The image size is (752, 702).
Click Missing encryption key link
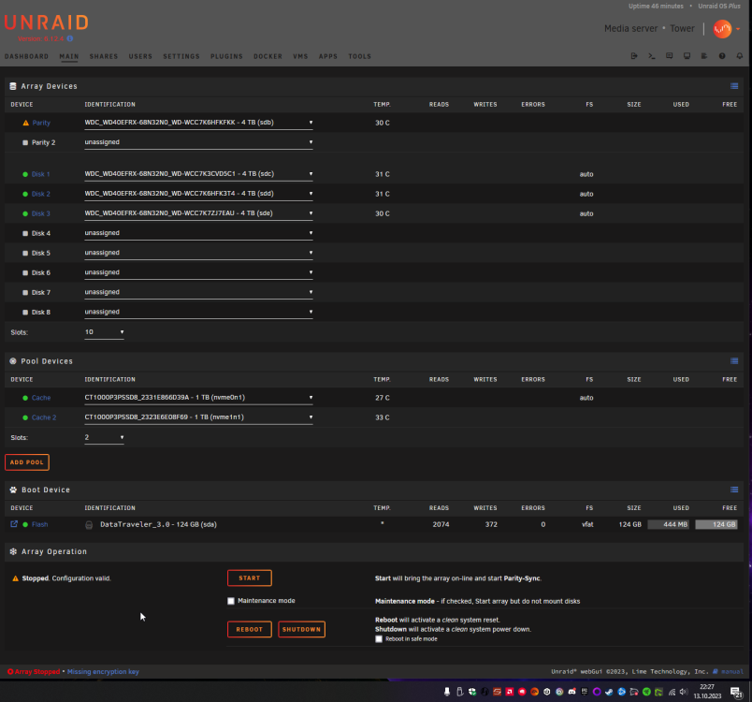103,672
